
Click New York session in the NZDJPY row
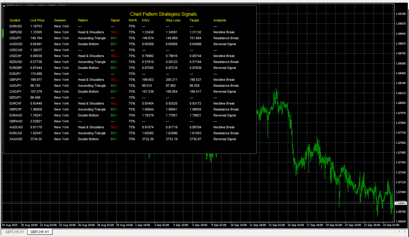click(62, 97)
